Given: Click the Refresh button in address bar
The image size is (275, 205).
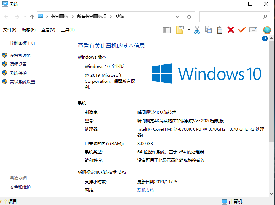Looking at the screenshot, I should point(189,17).
